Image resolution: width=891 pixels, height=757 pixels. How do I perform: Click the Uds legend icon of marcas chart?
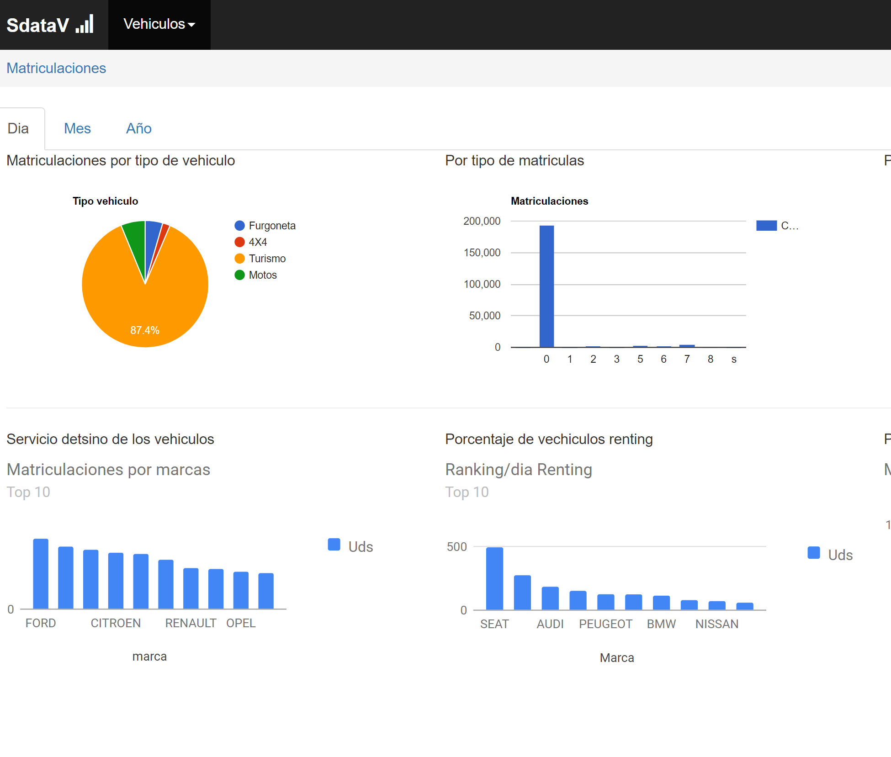pyautogui.click(x=334, y=545)
